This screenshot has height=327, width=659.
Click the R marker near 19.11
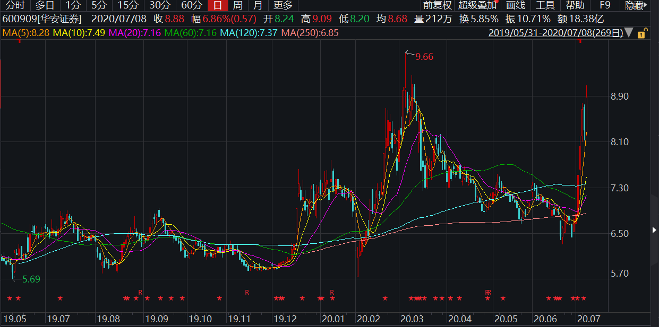coord(247,292)
